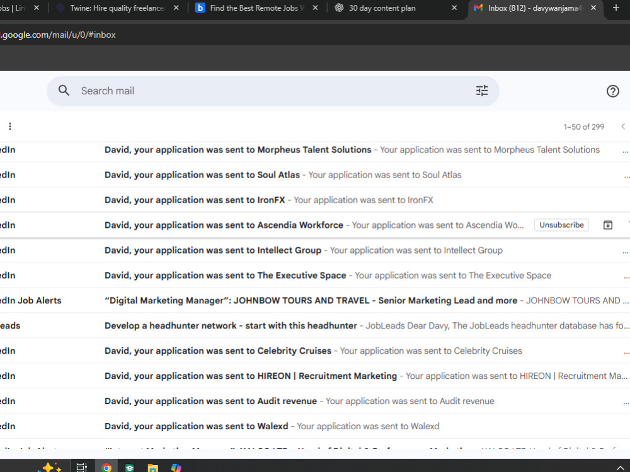Archive the Ascendia Workforce email

[x=608, y=225]
